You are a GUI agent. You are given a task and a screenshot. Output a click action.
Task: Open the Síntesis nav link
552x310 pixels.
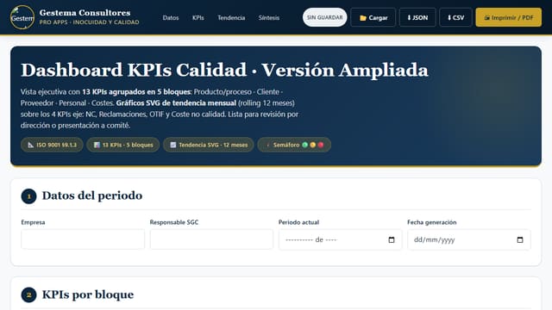[269, 17]
